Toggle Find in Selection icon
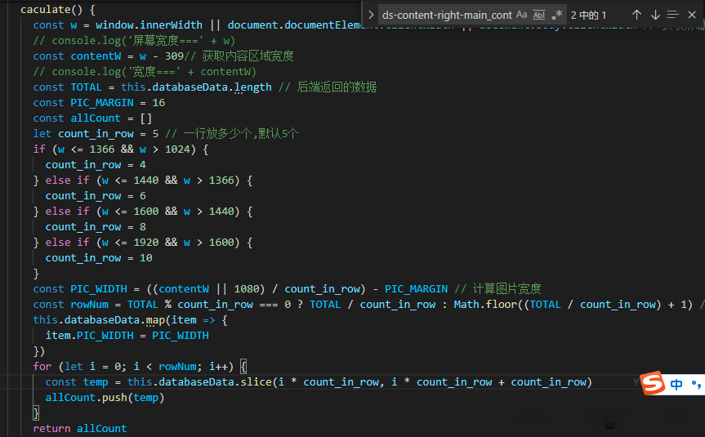Image resolution: width=705 pixels, height=437 pixels. tap(673, 15)
